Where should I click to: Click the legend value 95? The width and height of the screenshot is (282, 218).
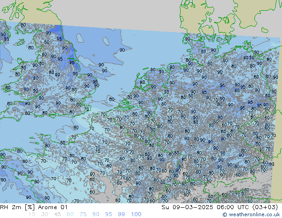coord(109,214)
